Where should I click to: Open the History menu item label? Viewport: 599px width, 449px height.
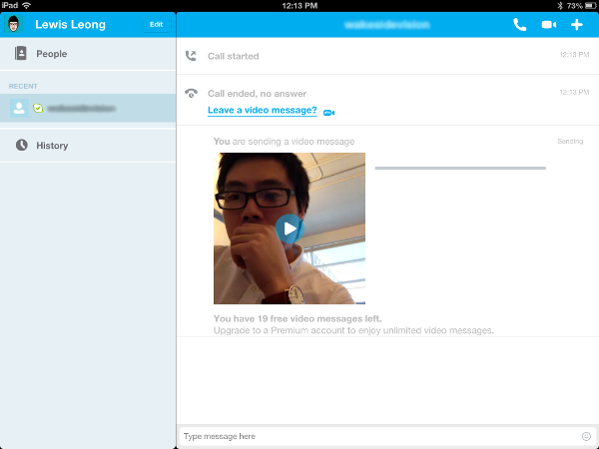52,146
